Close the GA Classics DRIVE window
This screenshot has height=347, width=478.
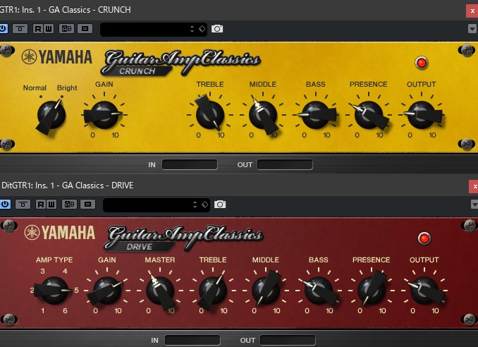[x=474, y=187]
